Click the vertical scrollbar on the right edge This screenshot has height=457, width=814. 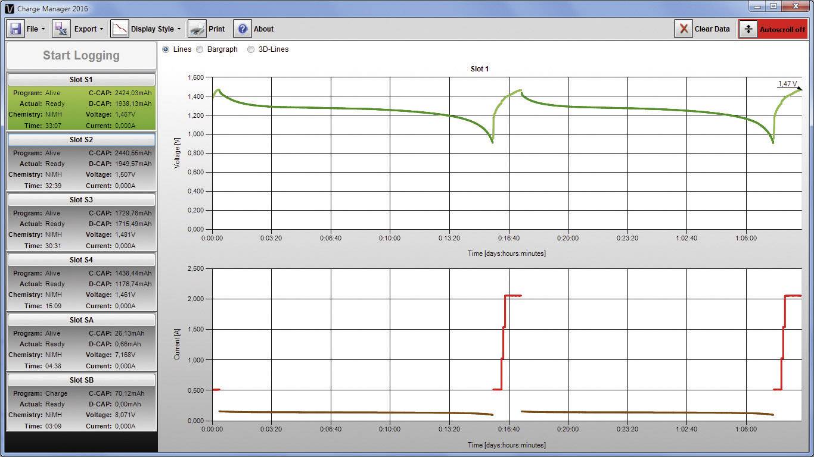click(x=810, y=238)
